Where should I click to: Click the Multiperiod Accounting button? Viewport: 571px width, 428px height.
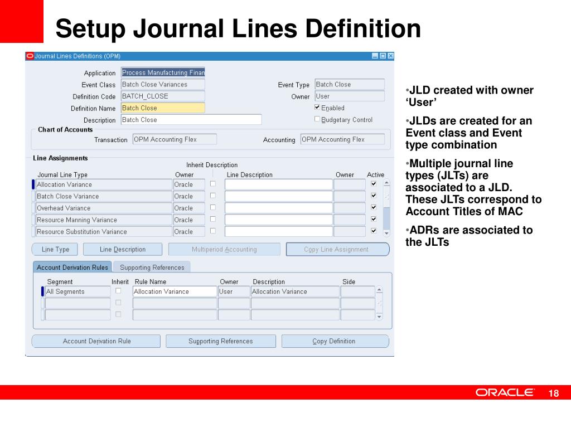pos(224,249)
